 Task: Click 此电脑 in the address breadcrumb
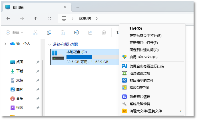tap(85, 19)
